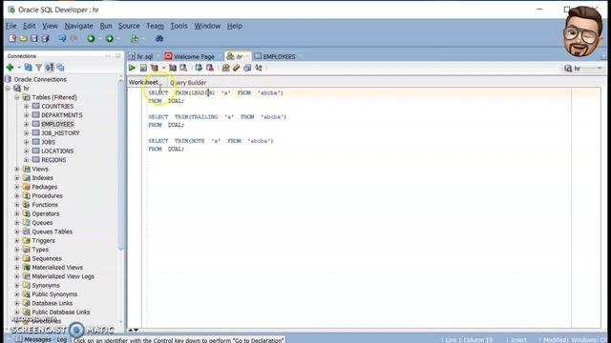Screen dimensions: 611x343
Task: Click the SQL History icon
Action: 247,68
